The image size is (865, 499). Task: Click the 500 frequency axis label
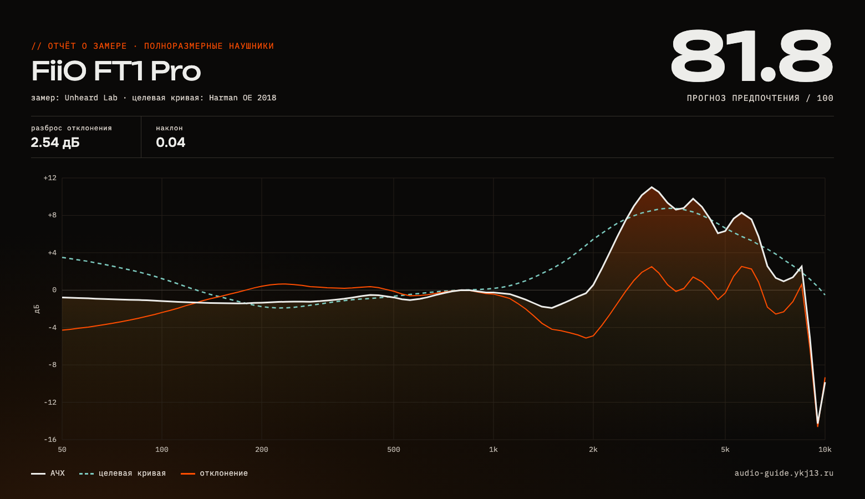pos(394,450)
